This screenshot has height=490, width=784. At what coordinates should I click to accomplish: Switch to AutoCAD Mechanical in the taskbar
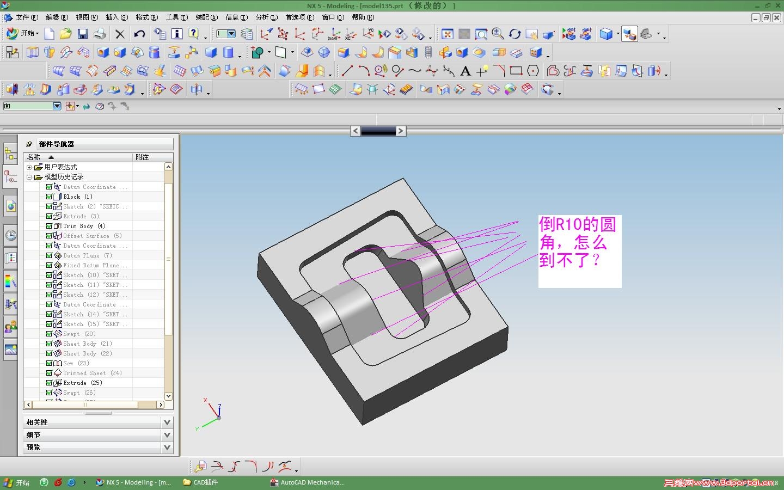click(308, 482)
